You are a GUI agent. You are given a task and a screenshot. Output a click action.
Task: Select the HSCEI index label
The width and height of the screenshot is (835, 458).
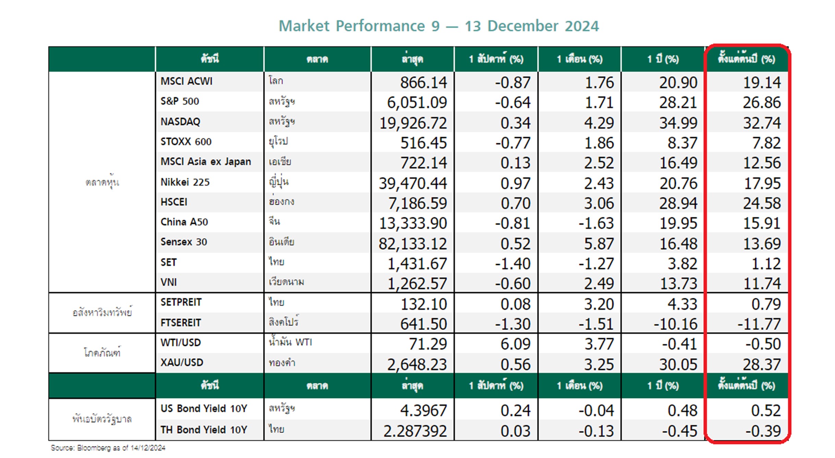point(174,202)
